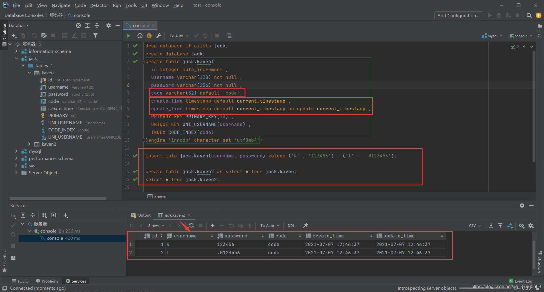Open CSV export format dropdown

coord(475,225)
